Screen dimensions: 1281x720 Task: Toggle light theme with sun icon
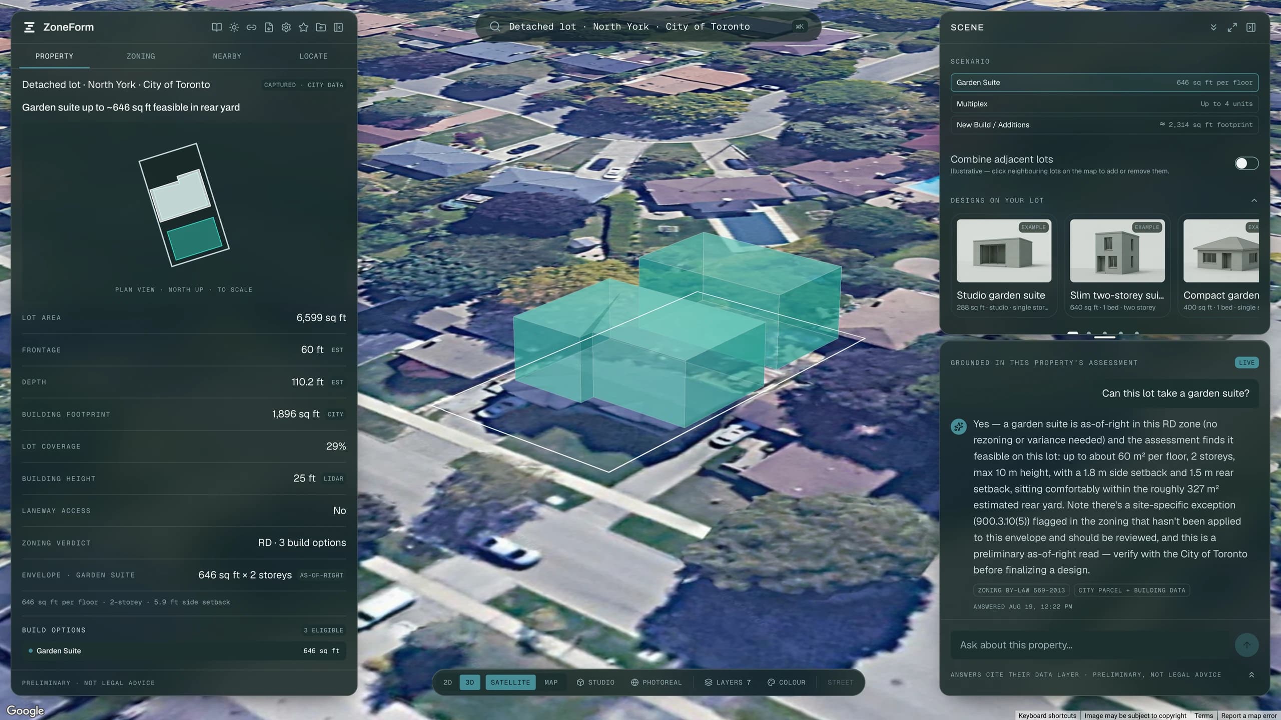[x=234, y=27]
